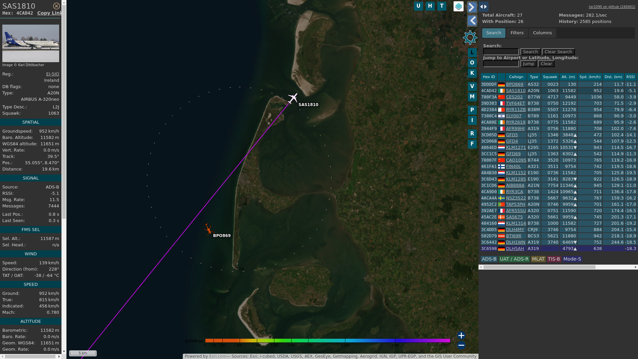Click the Search button

530,52
